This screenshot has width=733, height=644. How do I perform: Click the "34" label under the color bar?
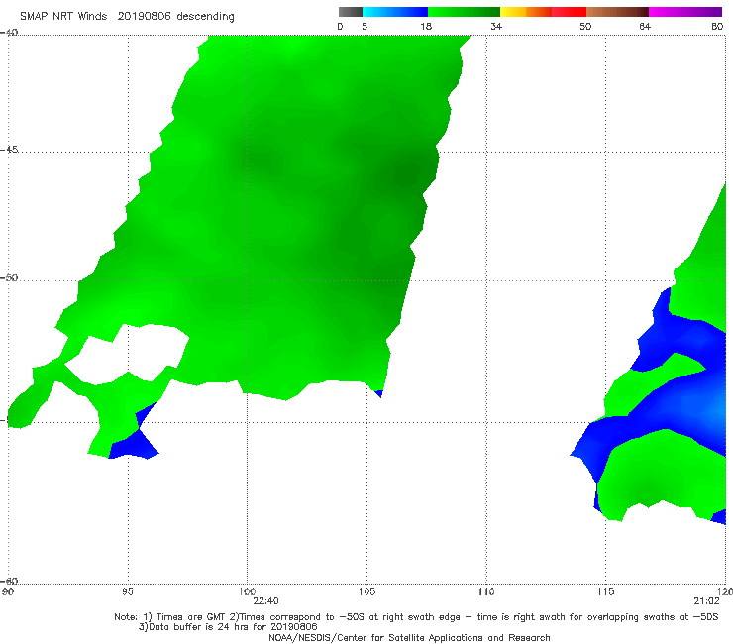pyautogui.click(x=496, y=27)
